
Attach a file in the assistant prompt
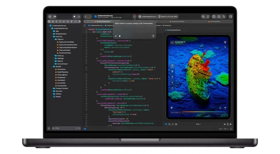[116, 36]
